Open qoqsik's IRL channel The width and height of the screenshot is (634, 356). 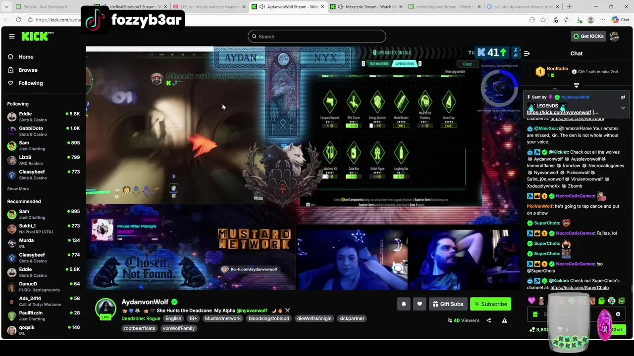click(x=43, y=330)
